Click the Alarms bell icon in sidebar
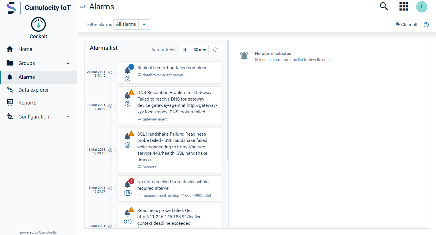This screenshot has width=436, height=235. tap(10, 77)
